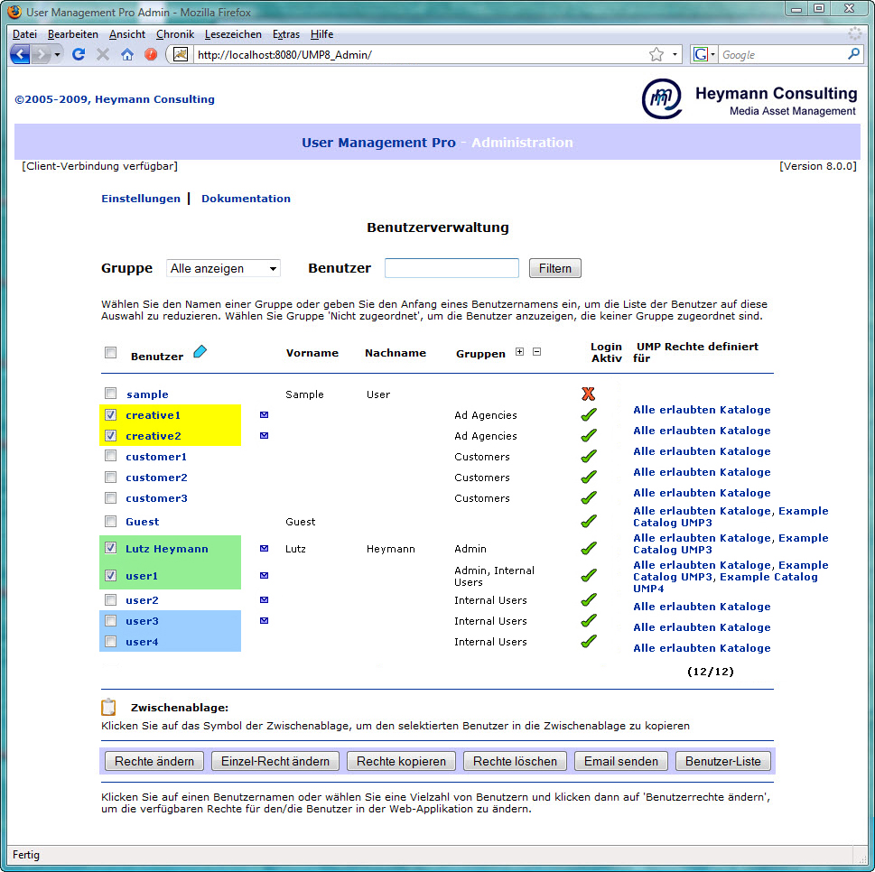Open the Ansicht menu

(127, 34)
